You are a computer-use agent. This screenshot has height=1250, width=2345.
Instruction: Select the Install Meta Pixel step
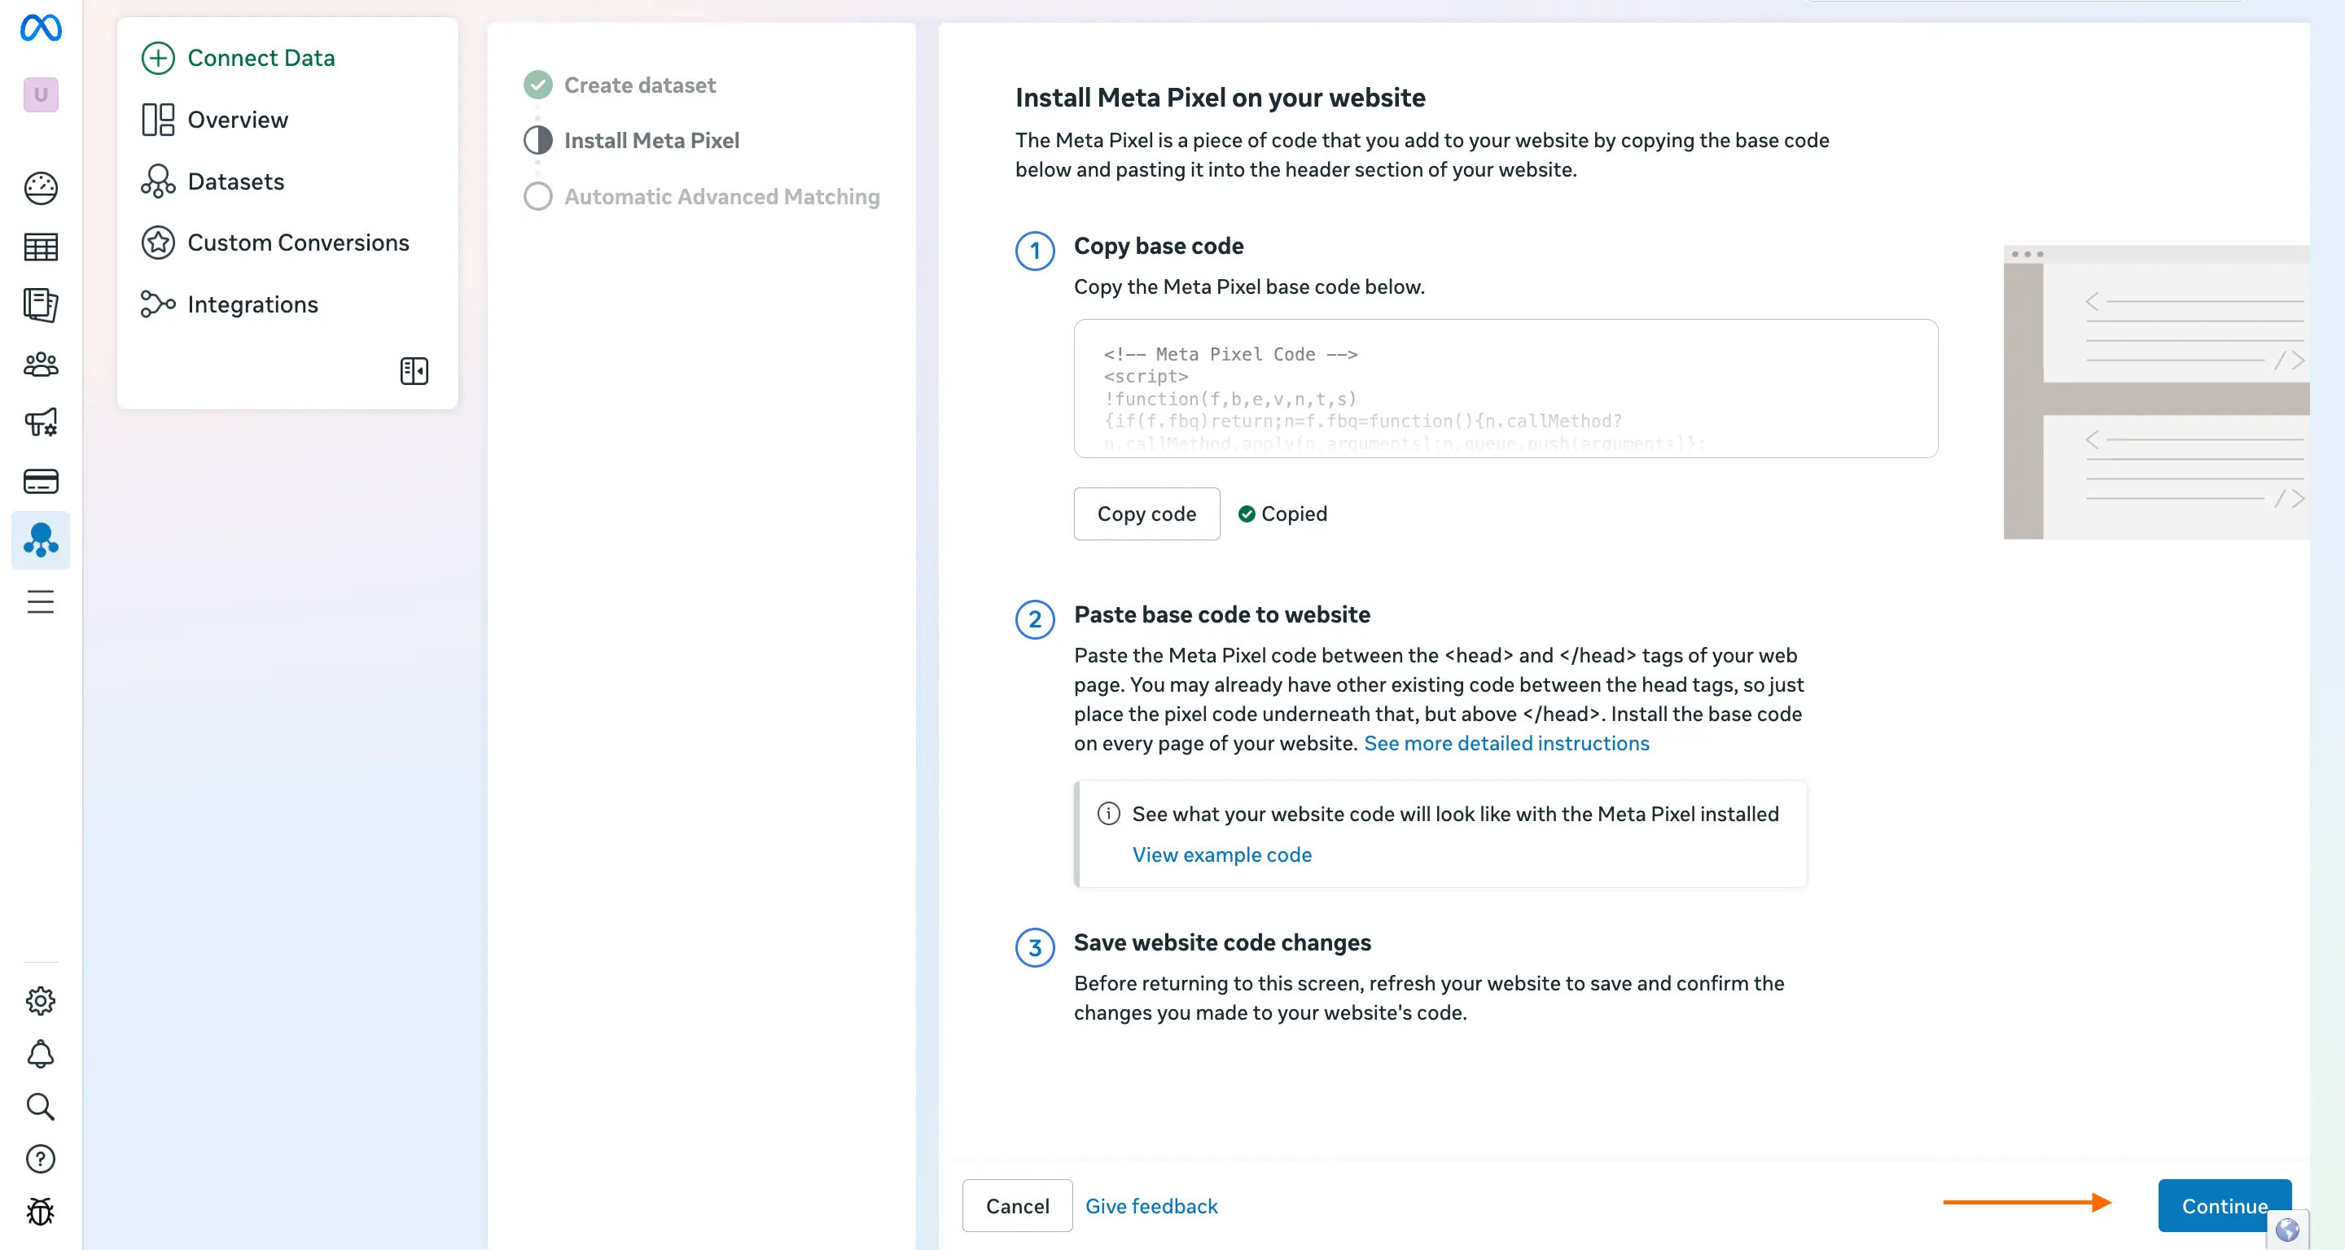[651, 140]
